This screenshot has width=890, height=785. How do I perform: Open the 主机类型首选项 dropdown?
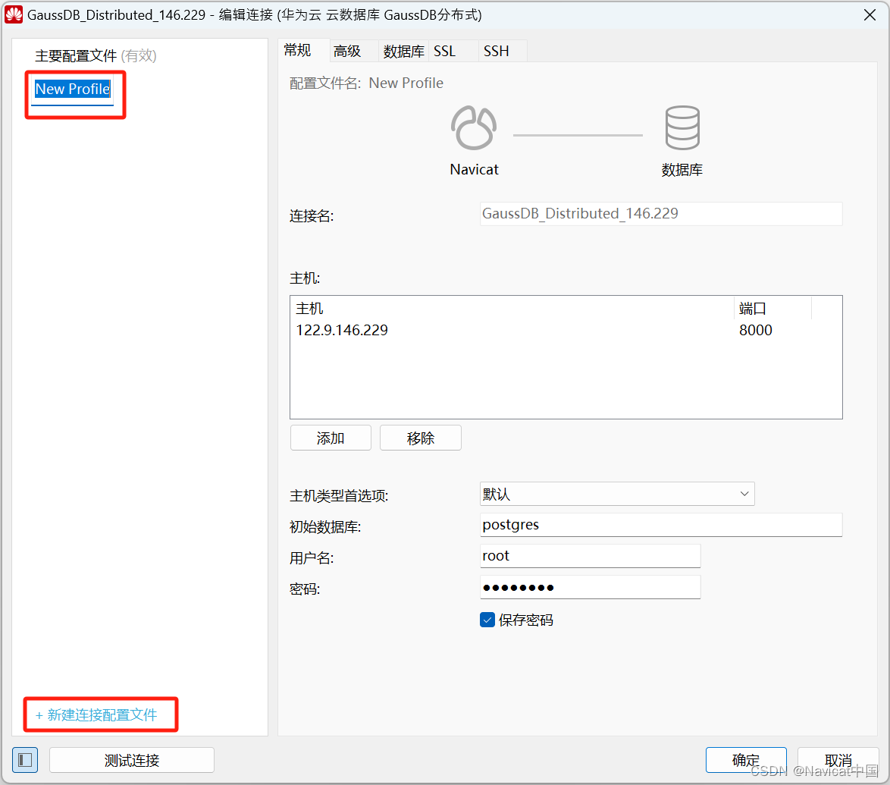(617, 495)
